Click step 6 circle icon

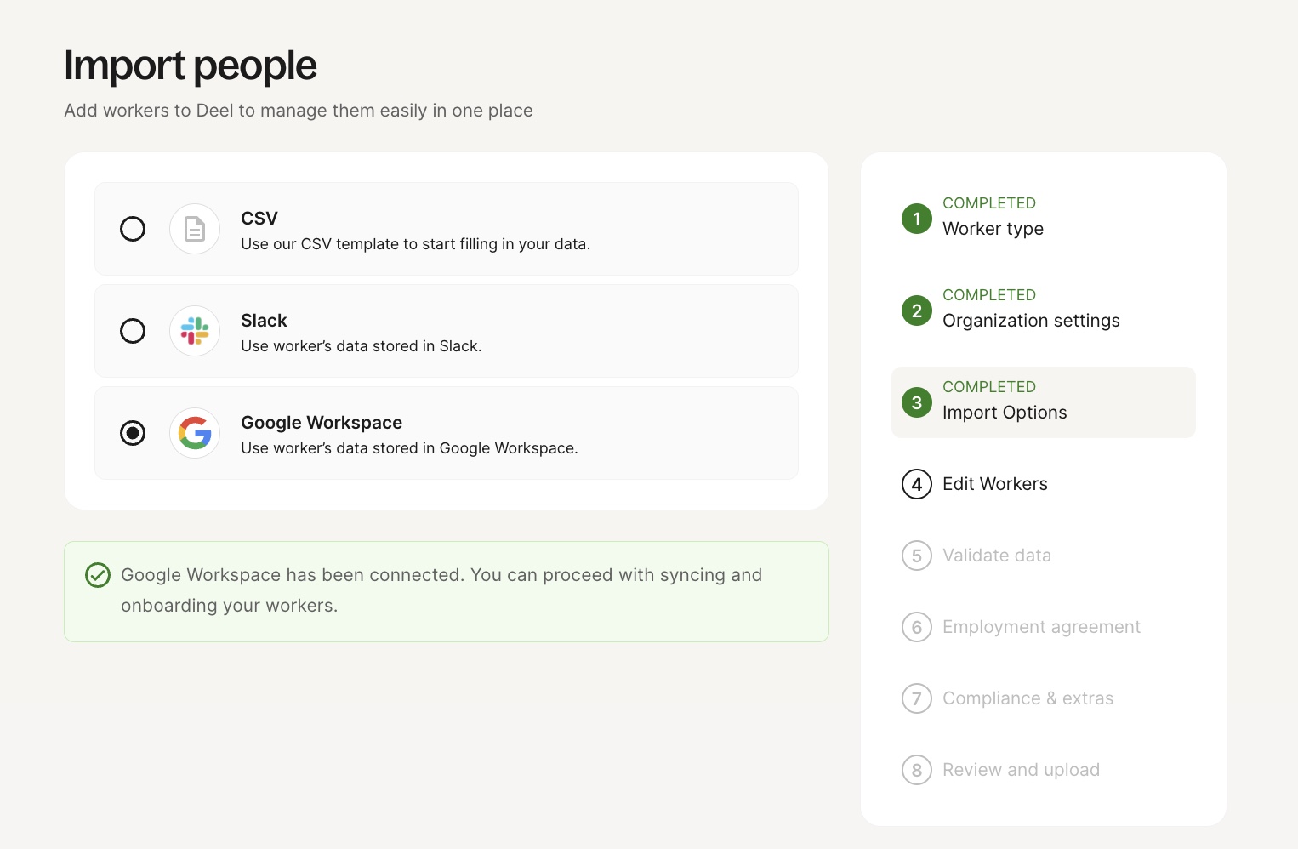click(x=917, y=627)
